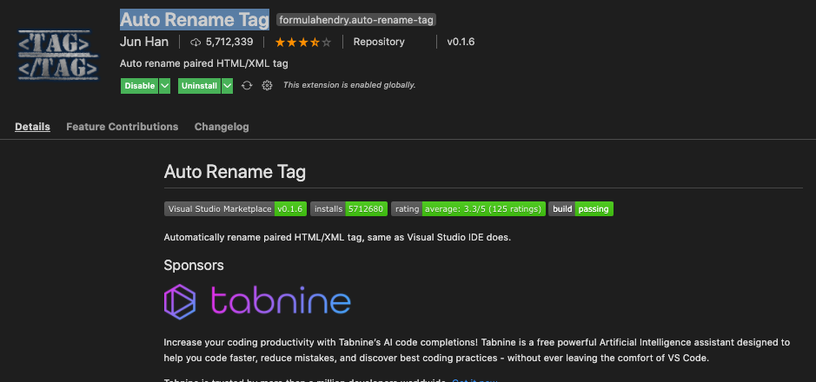Open the Repository link

point(379,42)
